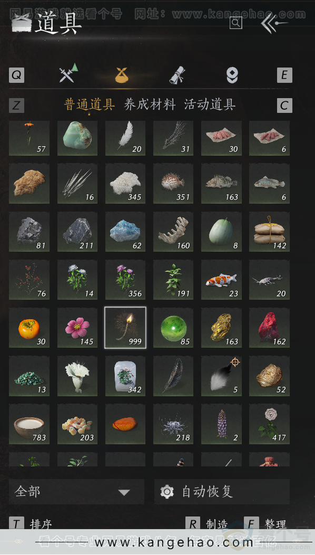Switch to the crossed swords equipment category
This screenshot has height=555, width=315.
pyautogui.click(x=68, y=73)
